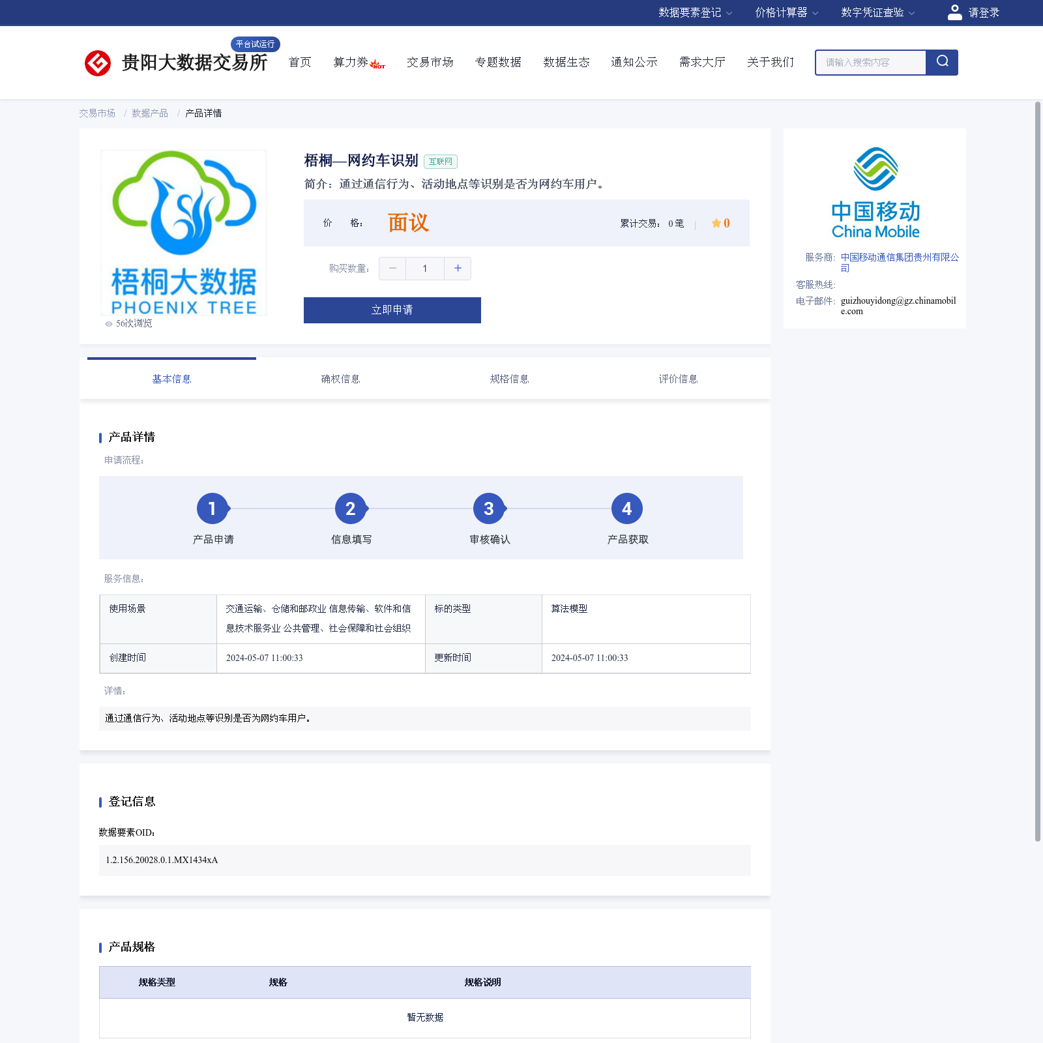This screenshot has height=1043, width=1043.
Task: Switch to the 基本信息 tab
Action: tap(171, 379)
